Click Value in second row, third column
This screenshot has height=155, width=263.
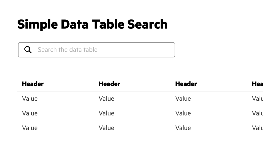[183, 113]
